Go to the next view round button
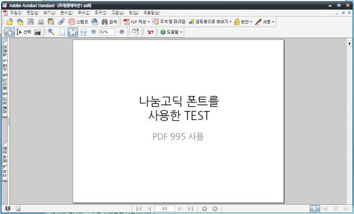354x214 pixels. (215, 209)
